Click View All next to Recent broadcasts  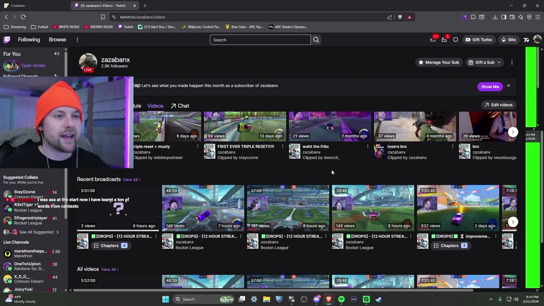pos(131,179)
